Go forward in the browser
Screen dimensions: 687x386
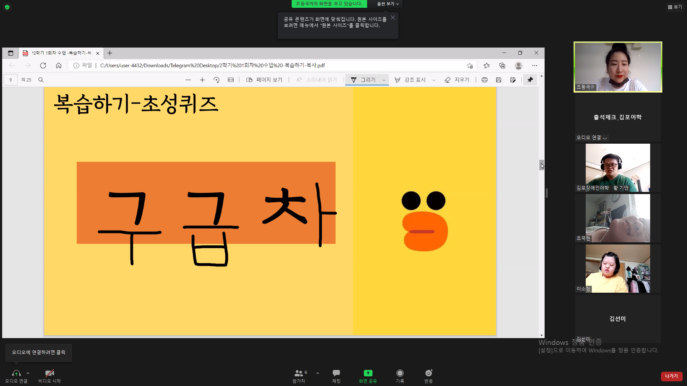28,65
